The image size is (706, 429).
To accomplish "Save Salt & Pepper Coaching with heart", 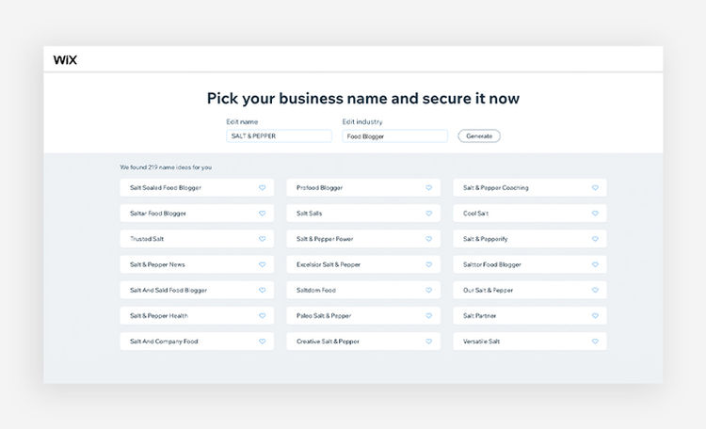I will pos(595,188).
